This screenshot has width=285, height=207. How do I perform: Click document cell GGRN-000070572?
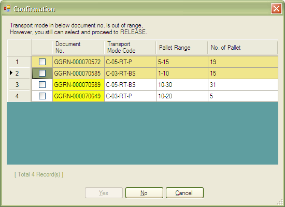tap(78, 62)
